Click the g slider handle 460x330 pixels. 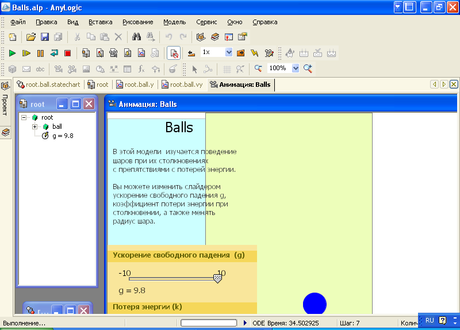pyautogui.click(x=217, y=278)
